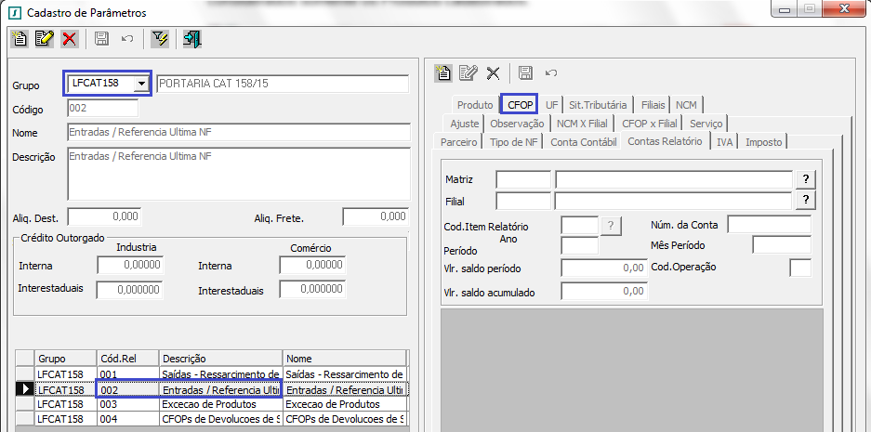Click the Aliq. Frete. field

pos(376,216)
